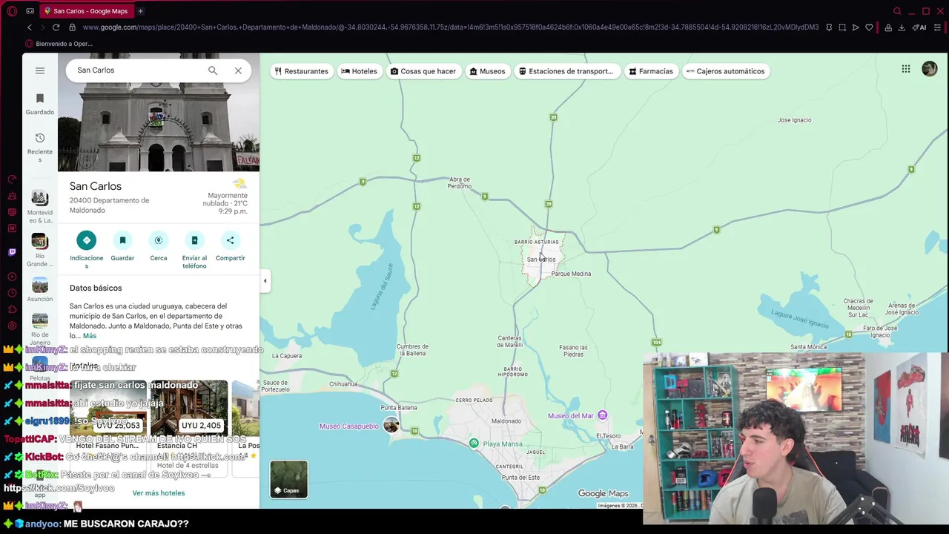Image resolution: width=949 pixels, height=534 pixels.
Task: Click Ver más hoteles link
Action: coord(159,493)
